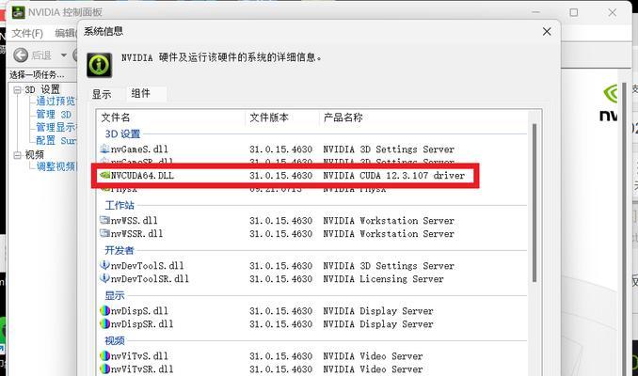Click the nvDispS.dll colored icon
638x376 pixels.
coord(105,310)
